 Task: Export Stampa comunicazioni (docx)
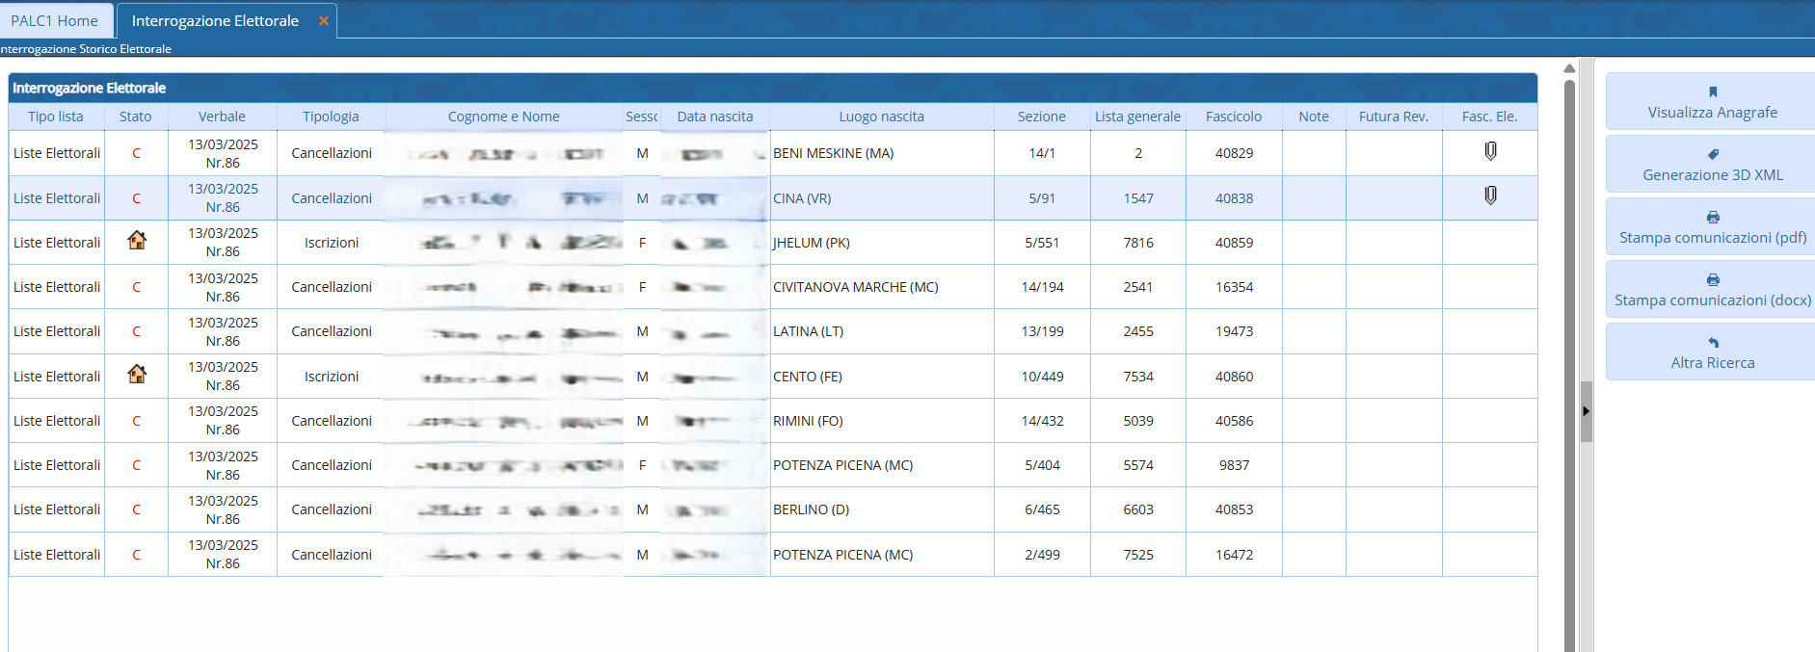pos(1712,290)
